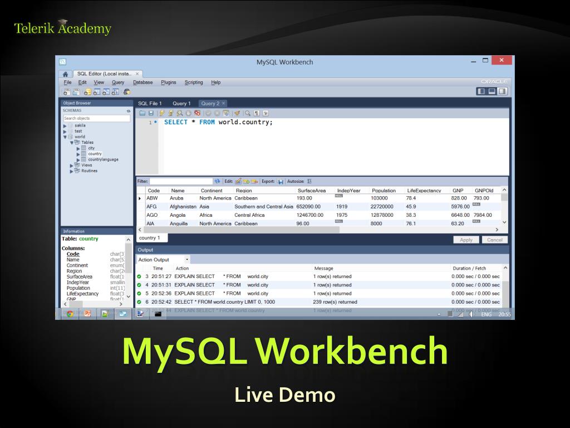This screenshot has width=570, height=428.
Task: Toggle invisible characters pilcrow icon
Action: (257, 113)
